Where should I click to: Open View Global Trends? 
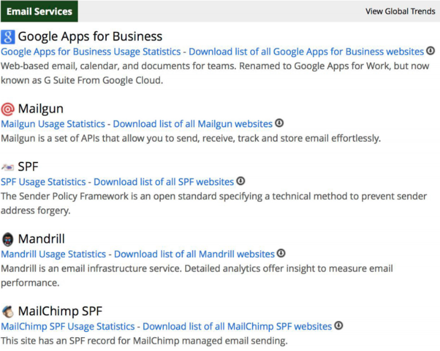click(400, 11)
